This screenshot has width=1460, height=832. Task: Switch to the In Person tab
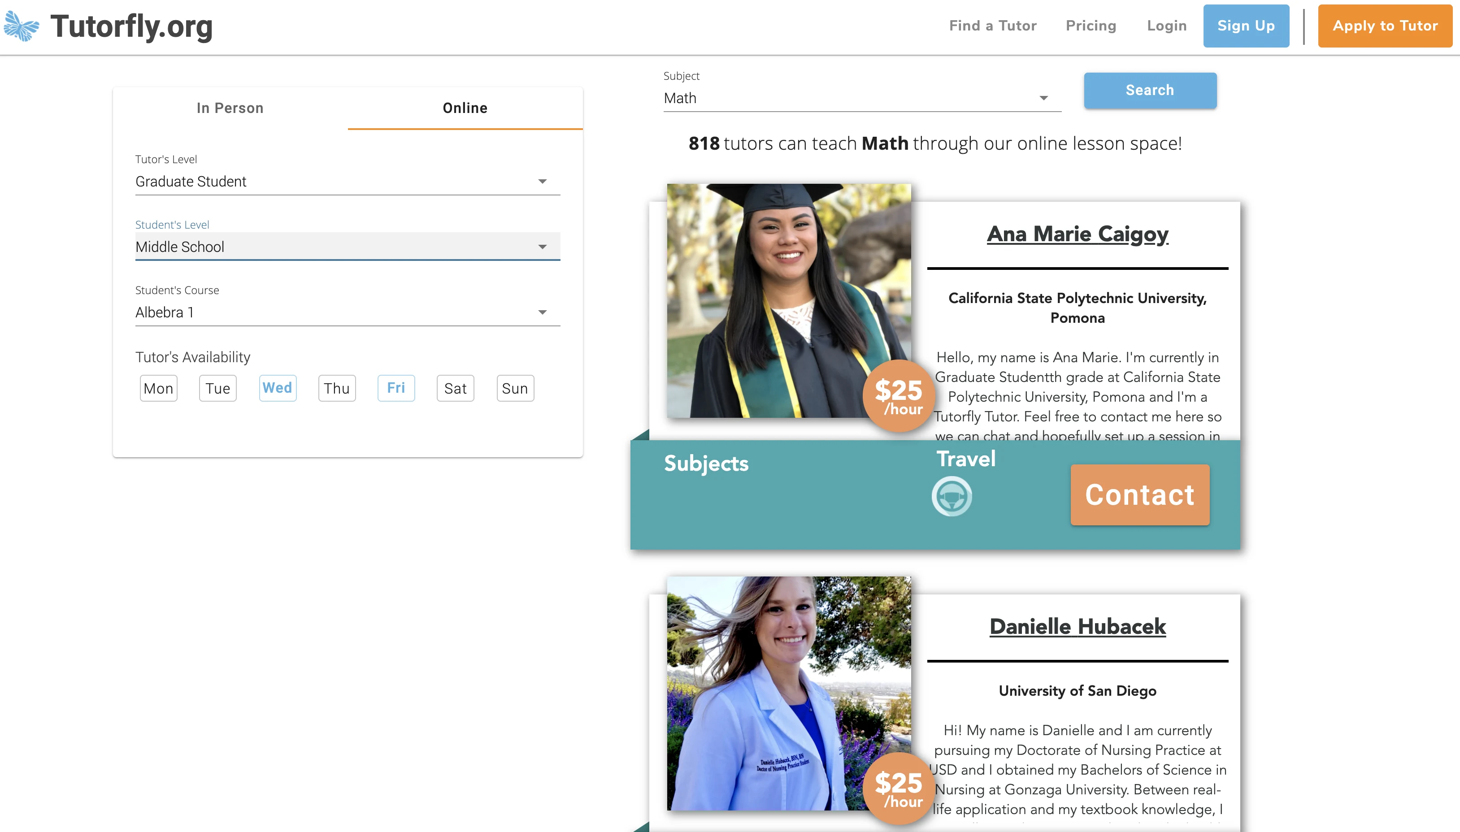click(x=230, y=108)
